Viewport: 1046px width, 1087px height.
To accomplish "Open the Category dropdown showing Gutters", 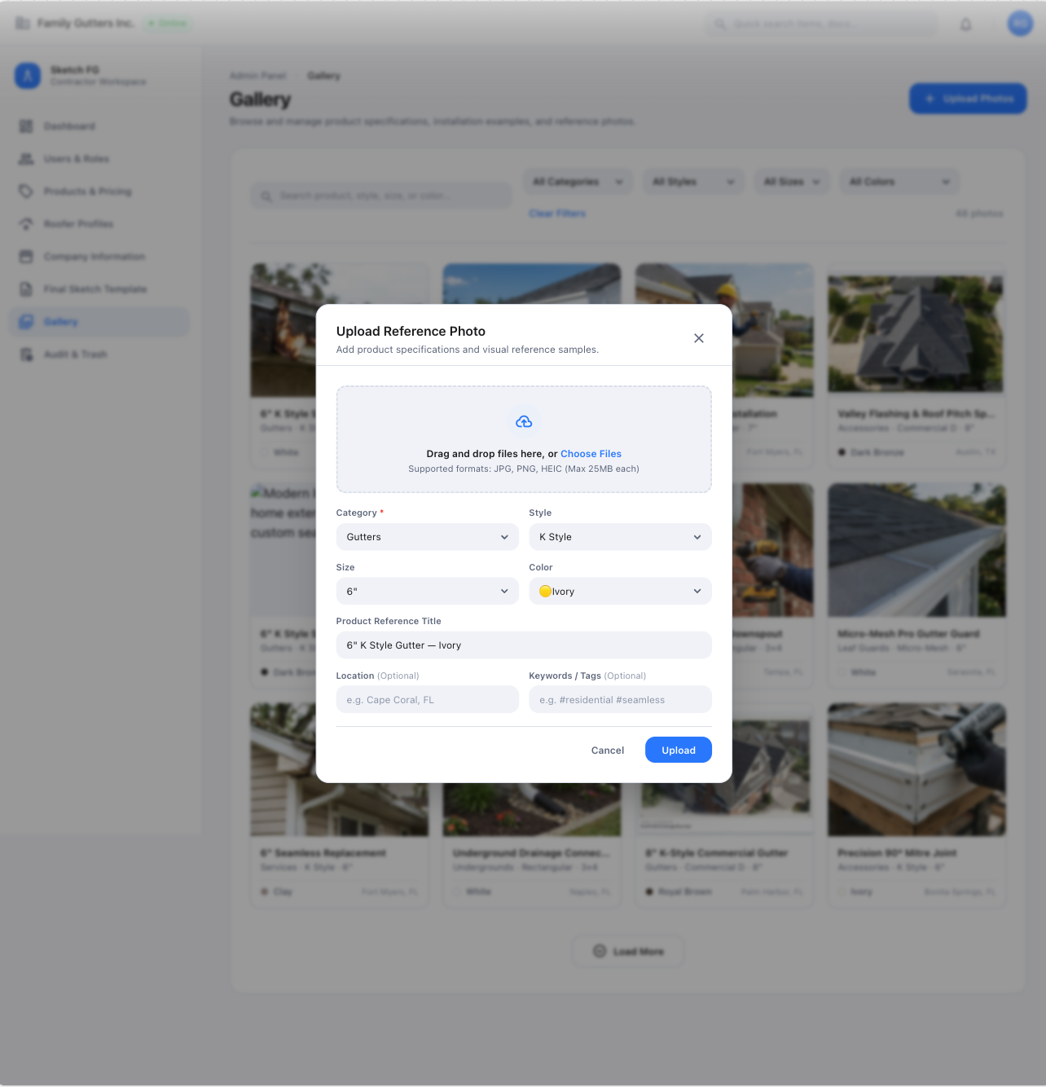I will pyautogui.click(x=428, y=537).
